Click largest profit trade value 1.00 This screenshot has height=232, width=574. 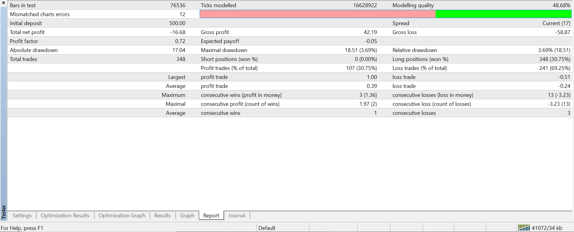click(x=372, y=77)
